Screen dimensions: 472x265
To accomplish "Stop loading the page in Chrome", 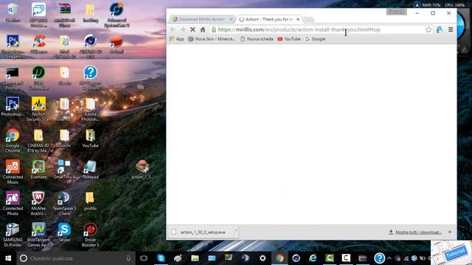I will [192, 29].
